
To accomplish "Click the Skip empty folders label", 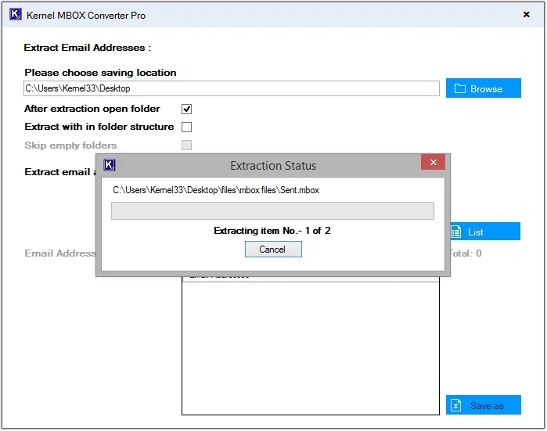I will click(x=70, y=145).
